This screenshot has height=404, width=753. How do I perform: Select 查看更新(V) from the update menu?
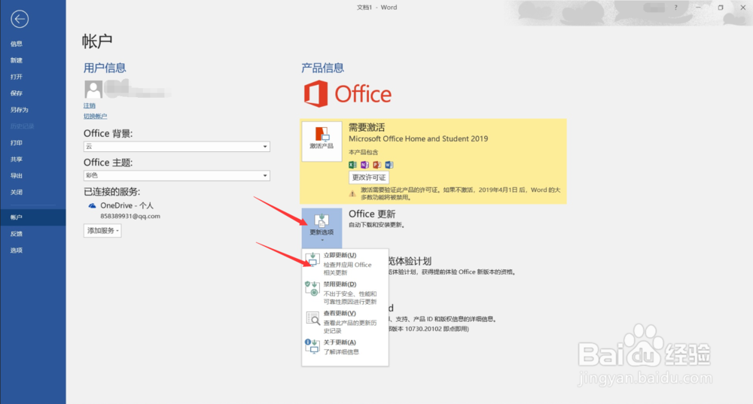tap(345, 321)
